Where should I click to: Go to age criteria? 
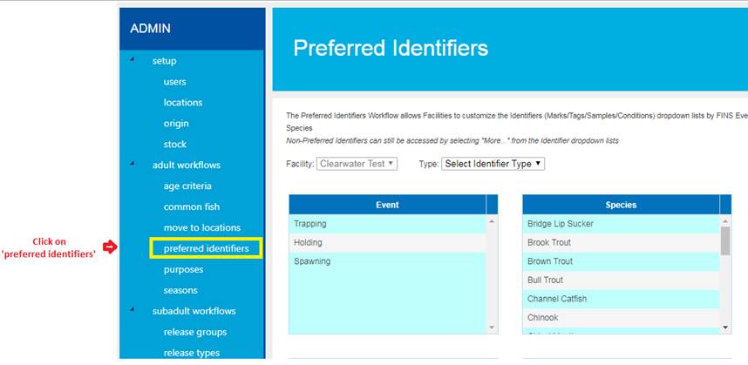[x=187, y=186]
